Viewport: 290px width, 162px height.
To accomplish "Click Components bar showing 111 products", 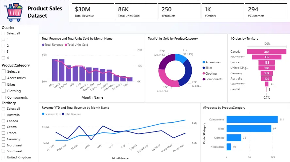I will (x=252, y=119).
